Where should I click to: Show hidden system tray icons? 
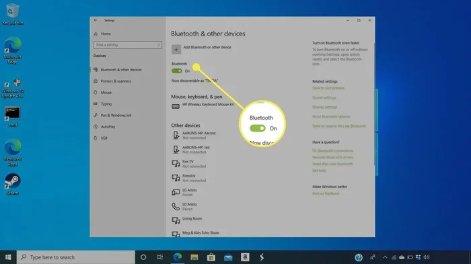385,257
